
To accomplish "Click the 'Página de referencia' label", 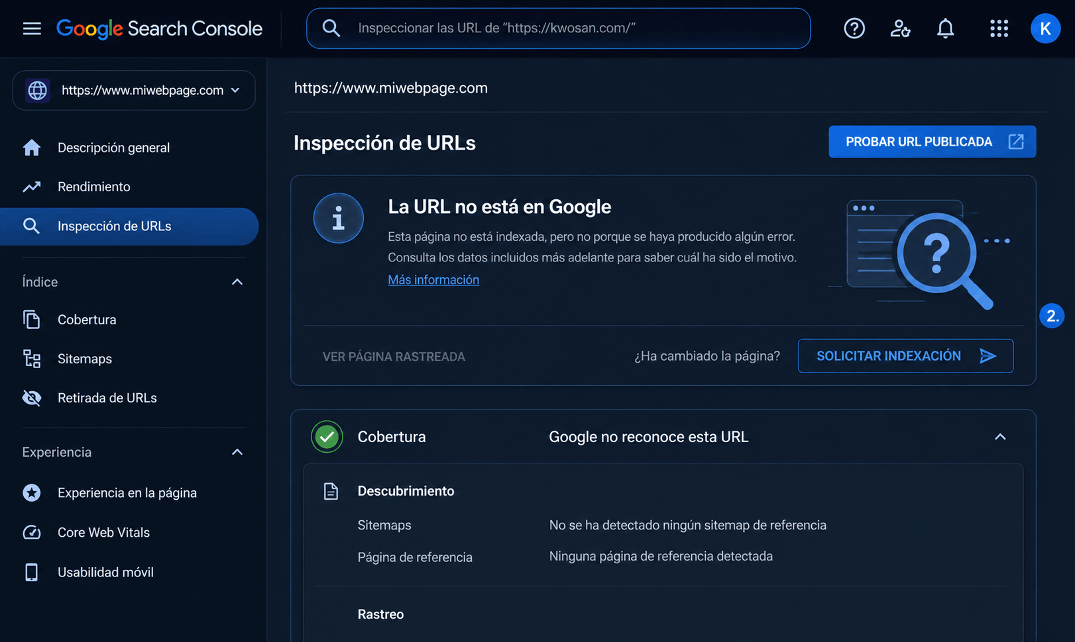I will 415,558.
